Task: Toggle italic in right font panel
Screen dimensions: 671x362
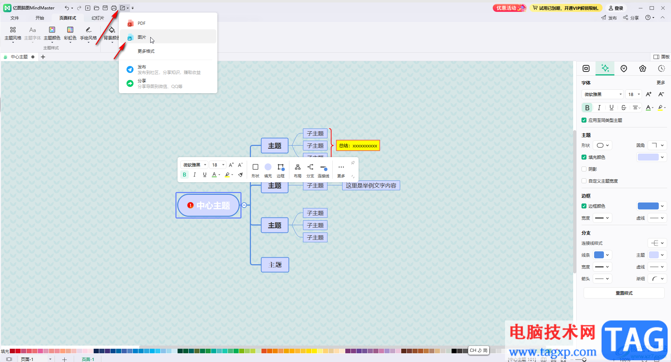Action: 599,108
